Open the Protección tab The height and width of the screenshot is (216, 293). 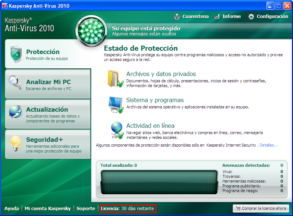coord(48,54)
